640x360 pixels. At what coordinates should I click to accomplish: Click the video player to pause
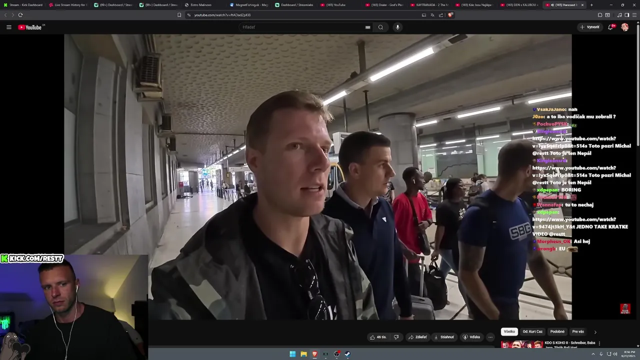[x=317, y=176]
